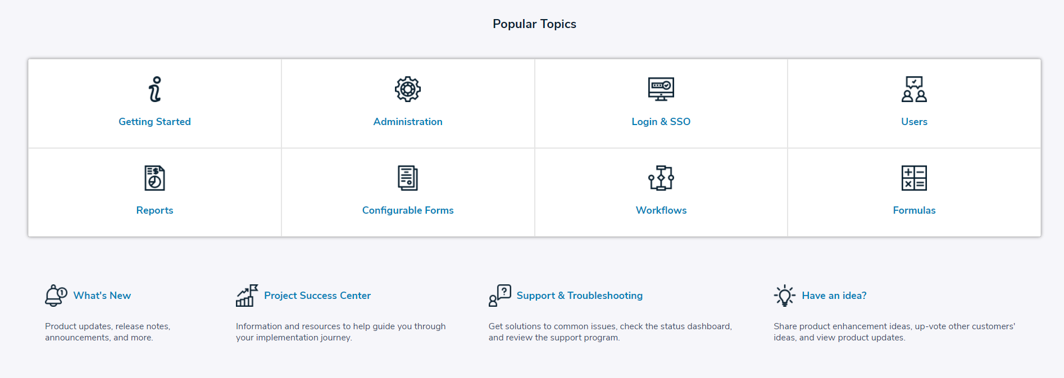Screen dimensions: 1064x378
Task: Open the Administration topic link
Action: click(x=408, y=122)
